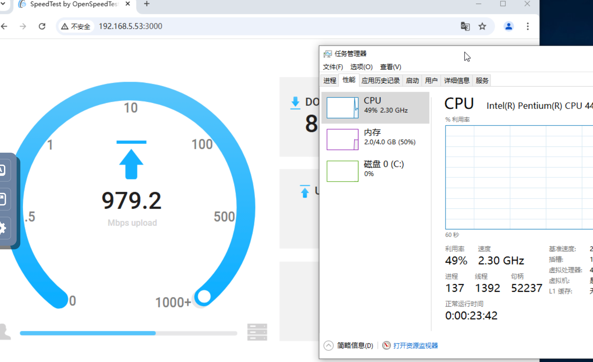Open the 文件(F) menu
This screenshot has width=593, height=362.
[x=333, y=67]
